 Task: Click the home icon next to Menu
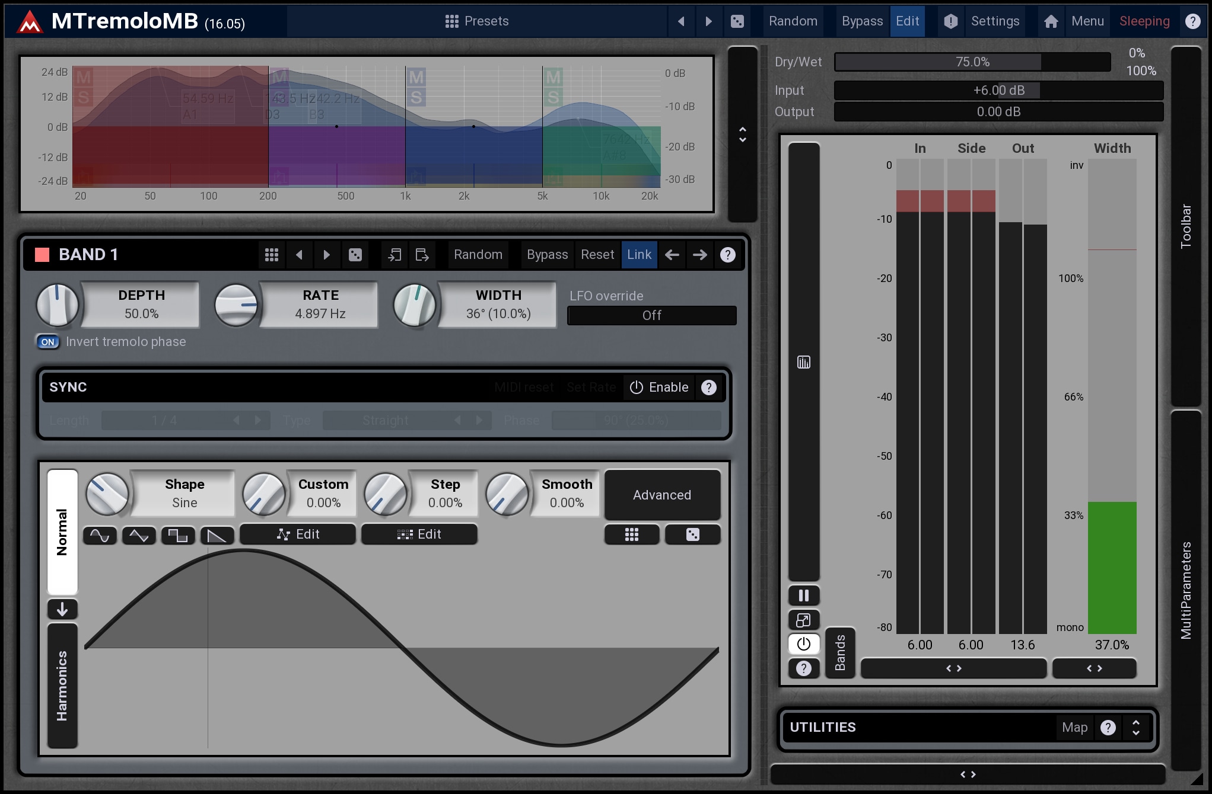[x=1051, y=21]
